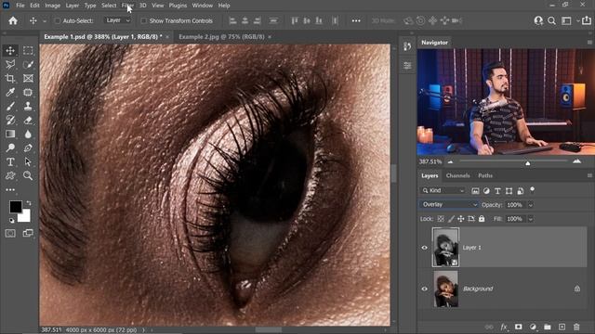Enable the Auto-Select checkbox
Viewport: 595px width, 334px height.
58,20
